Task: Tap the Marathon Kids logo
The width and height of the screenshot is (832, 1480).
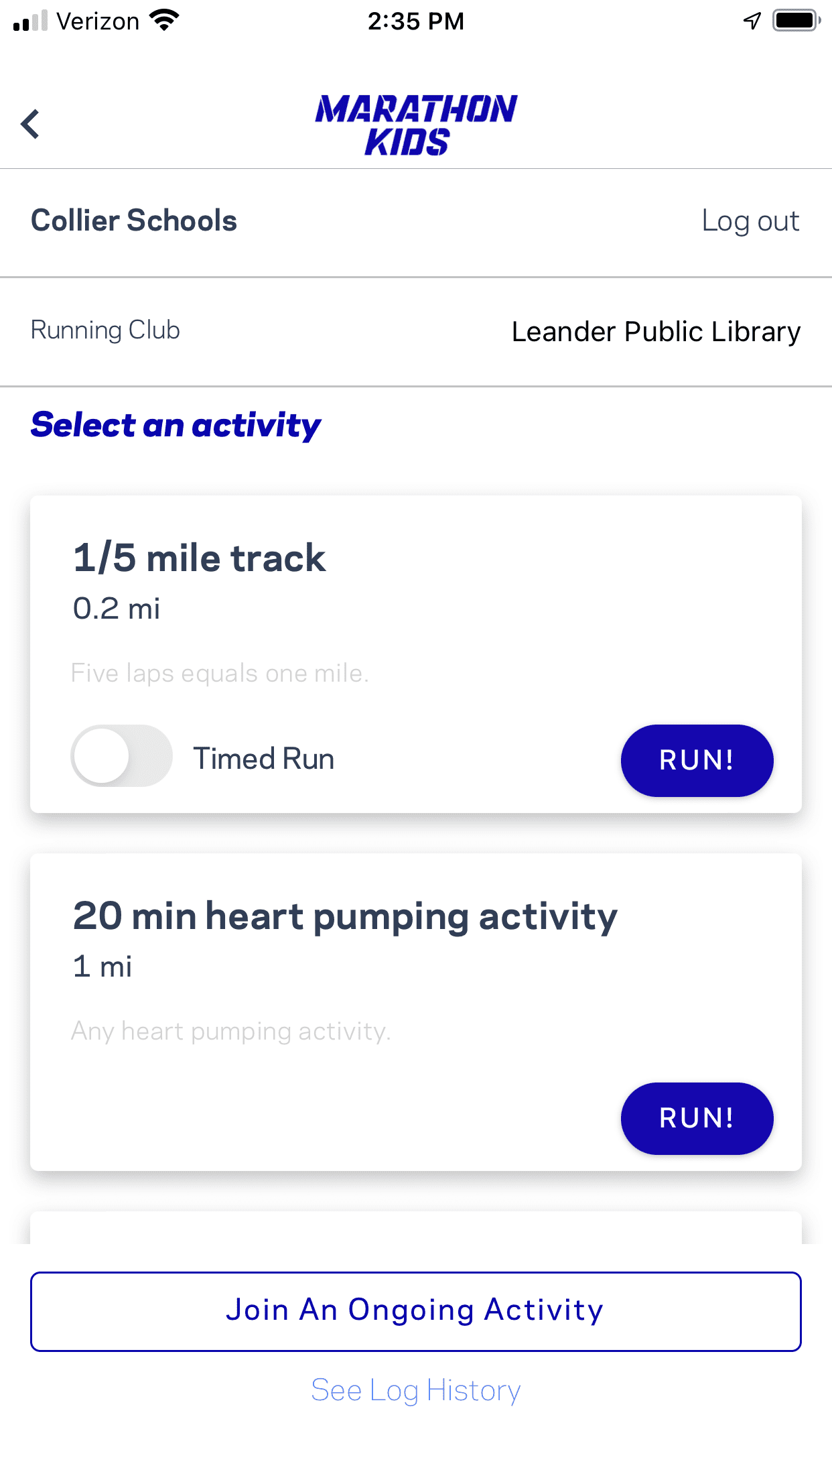Action: (x=415, y=125)
